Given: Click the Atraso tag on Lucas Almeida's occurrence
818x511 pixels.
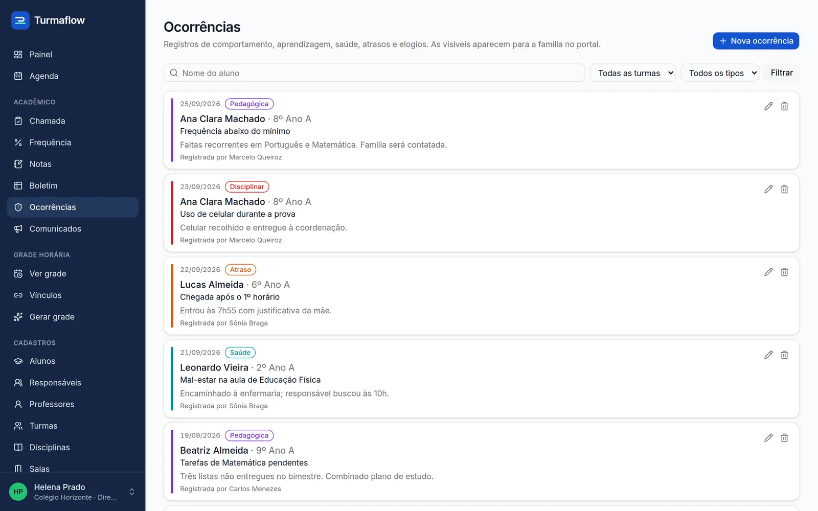Looking at the screenshot, I should [240, 270].
